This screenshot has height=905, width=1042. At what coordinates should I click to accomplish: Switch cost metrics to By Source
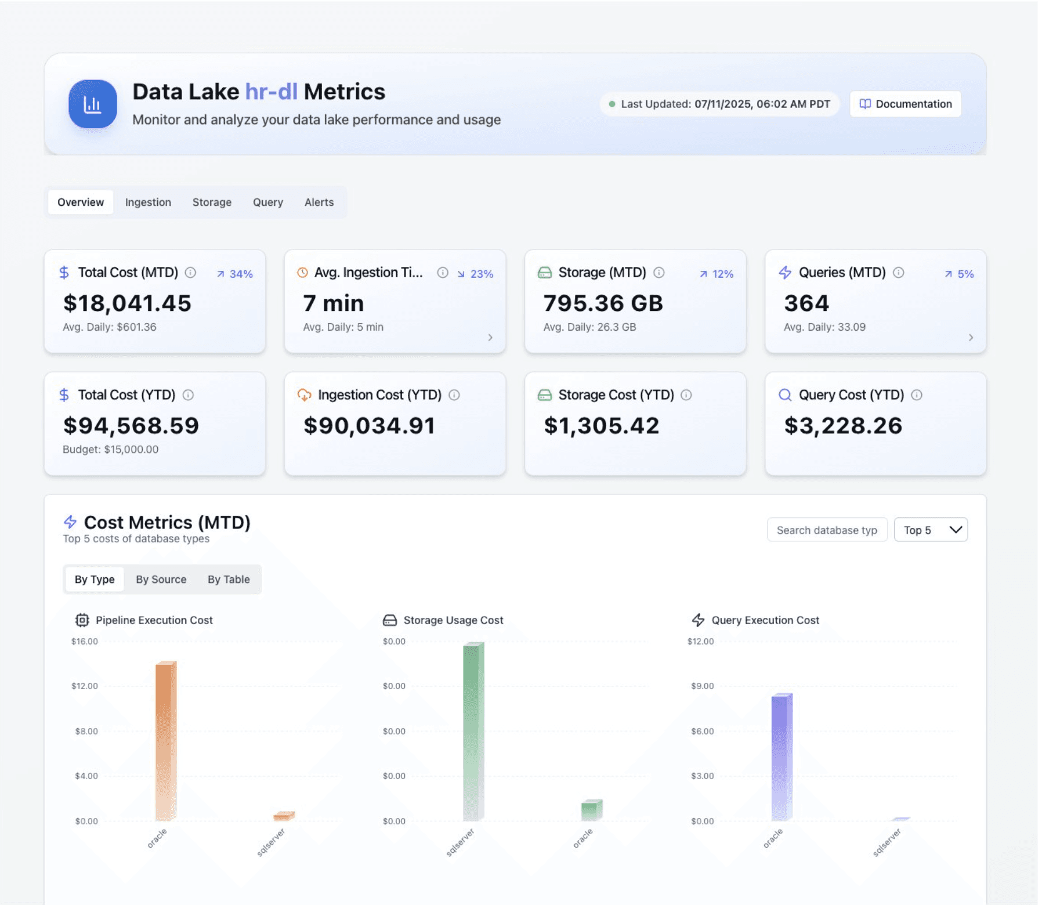pos(161,580)
